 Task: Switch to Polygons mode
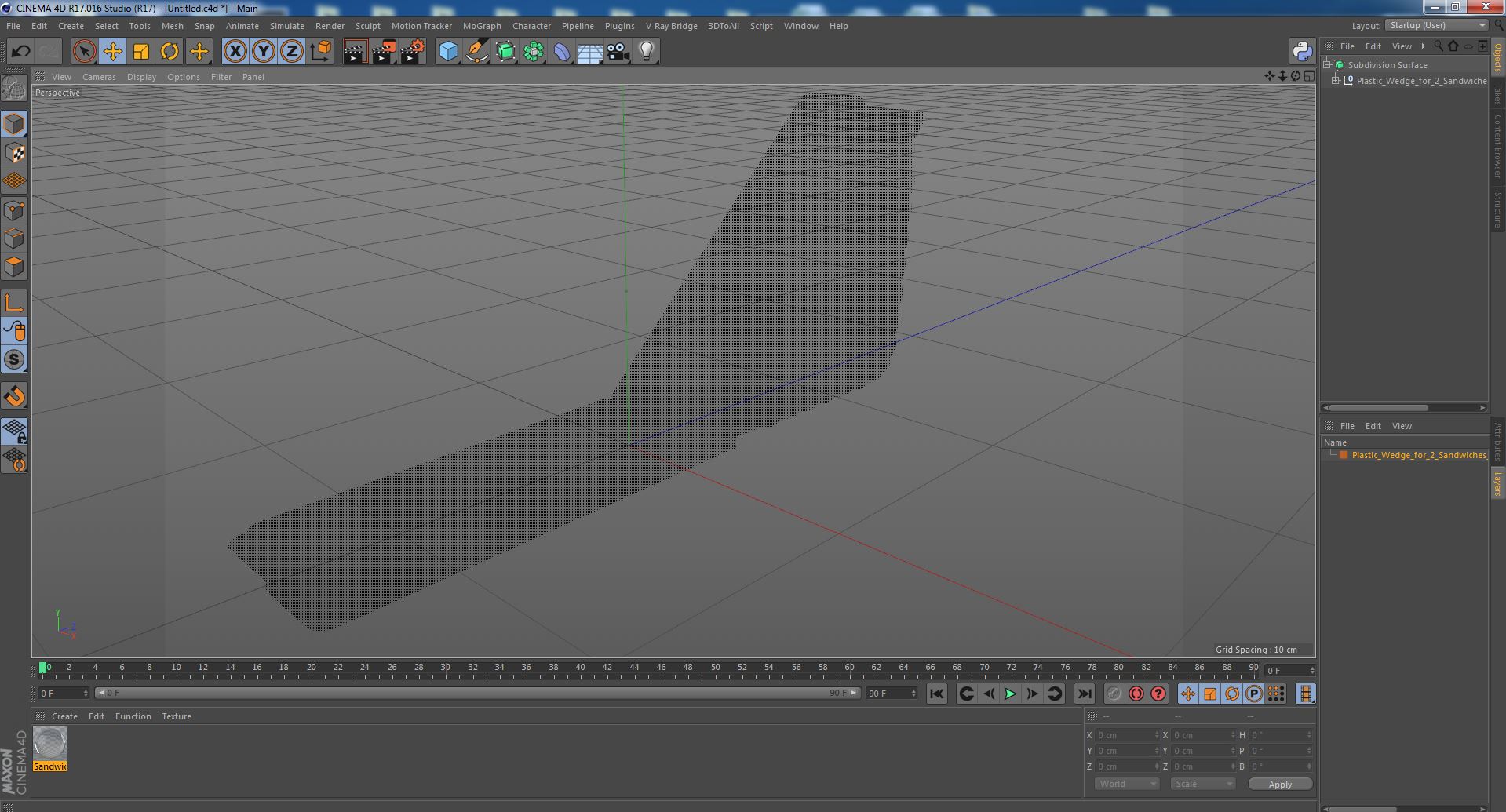[x=14, y=267]
